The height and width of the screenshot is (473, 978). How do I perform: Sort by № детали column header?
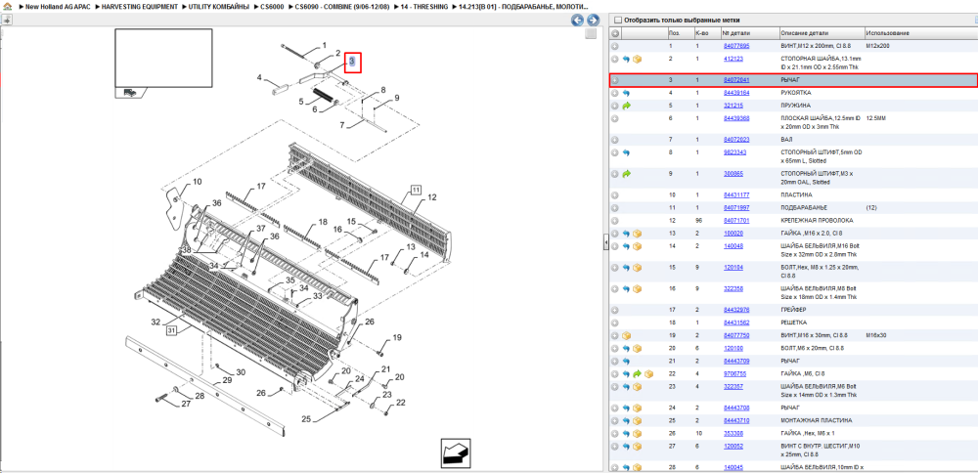click(750, 33)
